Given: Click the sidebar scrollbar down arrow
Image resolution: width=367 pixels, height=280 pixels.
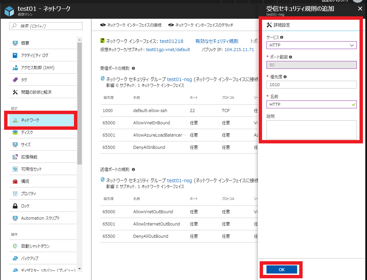Looking at the screenshot, I should tap(80, 269).
